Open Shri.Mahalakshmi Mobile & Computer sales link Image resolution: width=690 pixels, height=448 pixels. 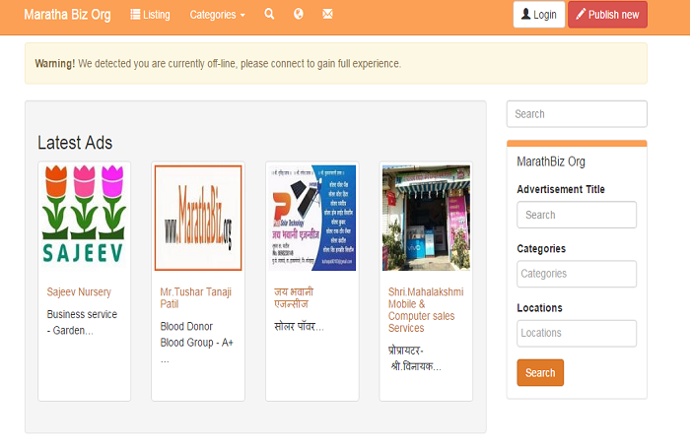[x=426, y=310]
